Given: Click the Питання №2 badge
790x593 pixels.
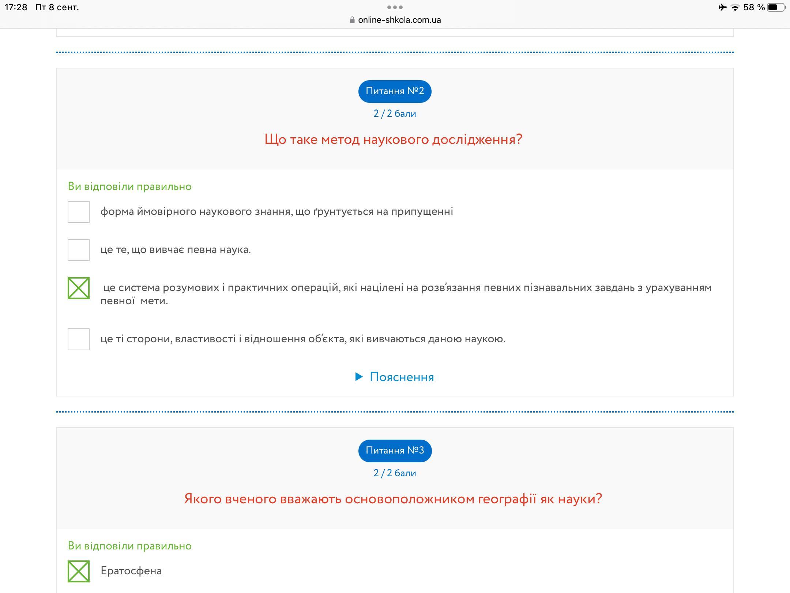Looking at the screenshot, I should point(395,91).
